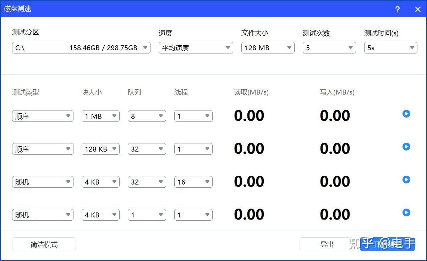
Task: Switch to 简洁模式 (simple mode)
Action: pos(44,244)
